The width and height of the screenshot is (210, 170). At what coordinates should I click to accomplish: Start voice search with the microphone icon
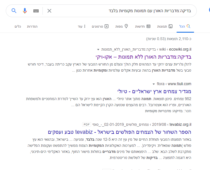pyautogui.click(x=25, y=11)
